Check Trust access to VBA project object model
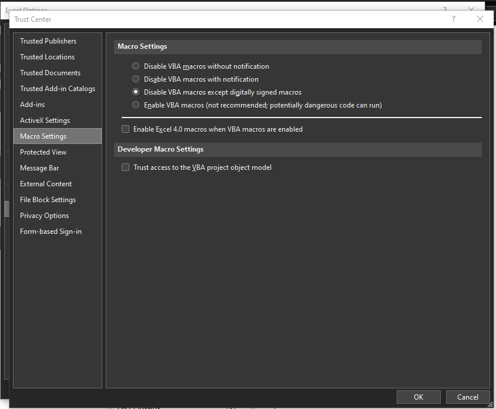This screenshot has height=409, width=496. click(125, 167)
